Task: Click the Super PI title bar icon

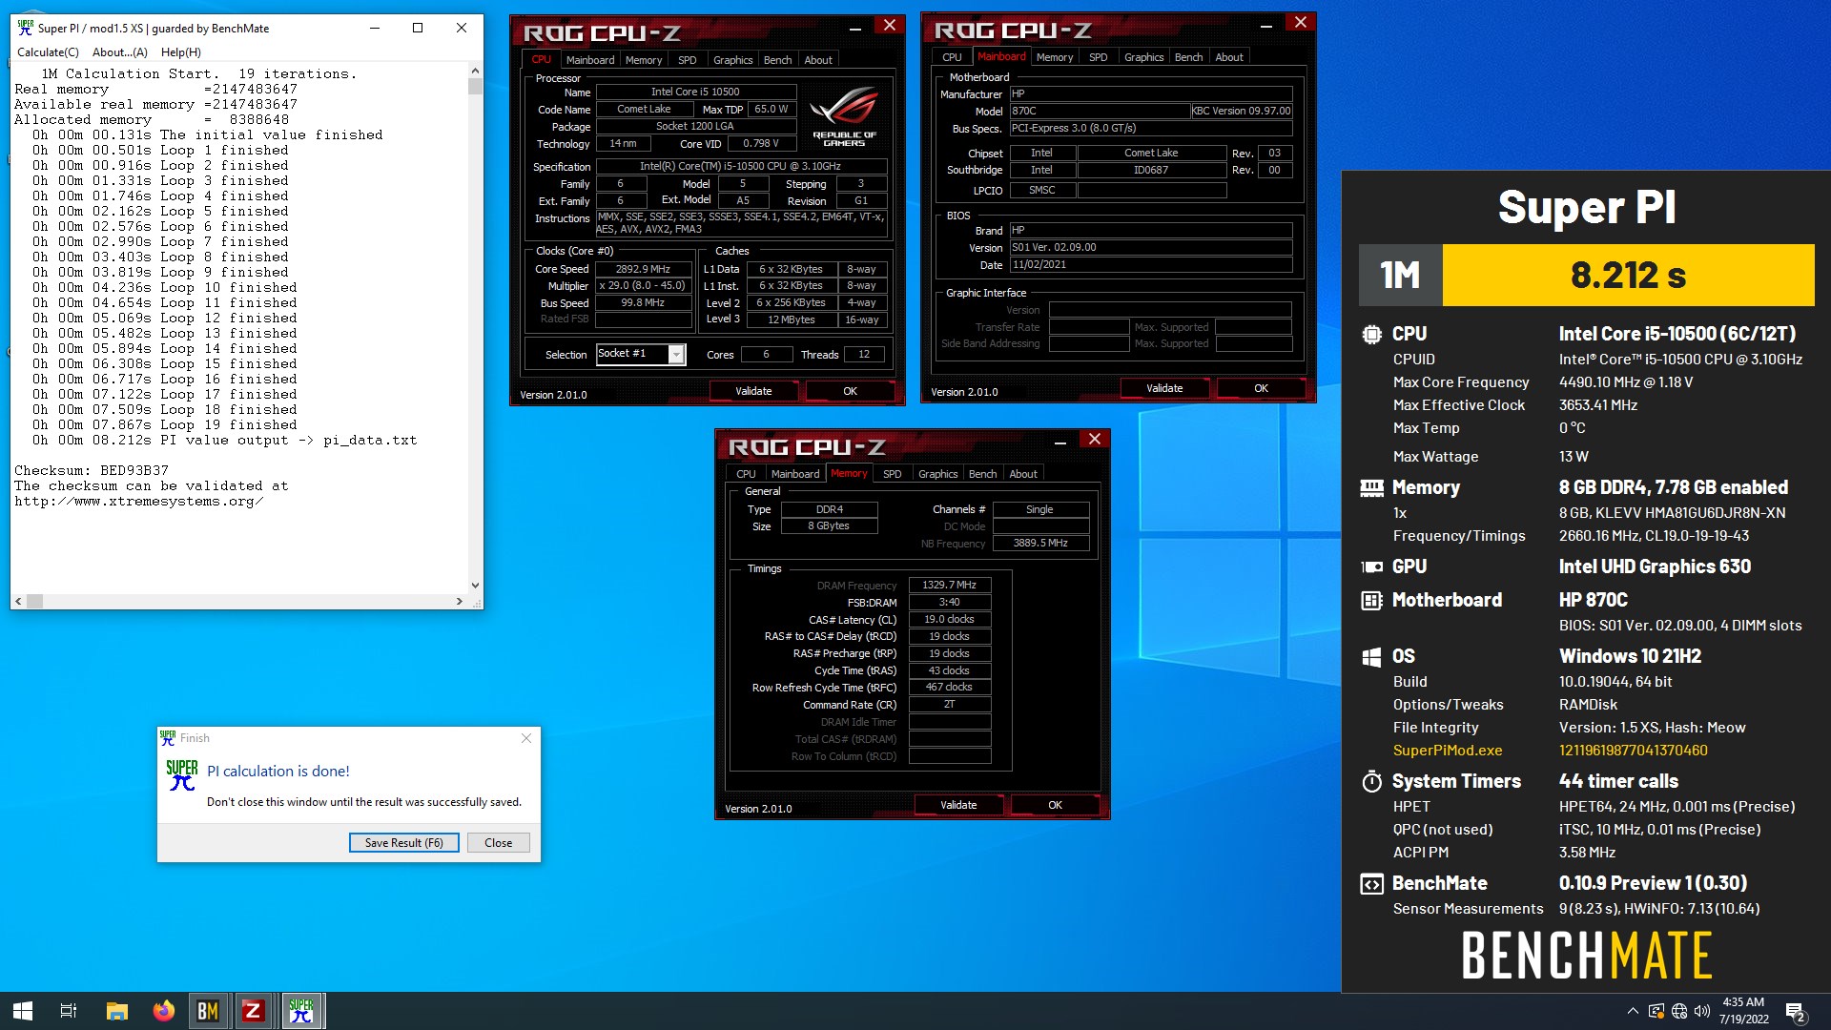Action: coord(26,28)
